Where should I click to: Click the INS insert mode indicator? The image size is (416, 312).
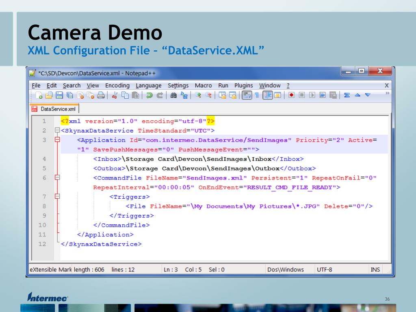click(375, 269)
